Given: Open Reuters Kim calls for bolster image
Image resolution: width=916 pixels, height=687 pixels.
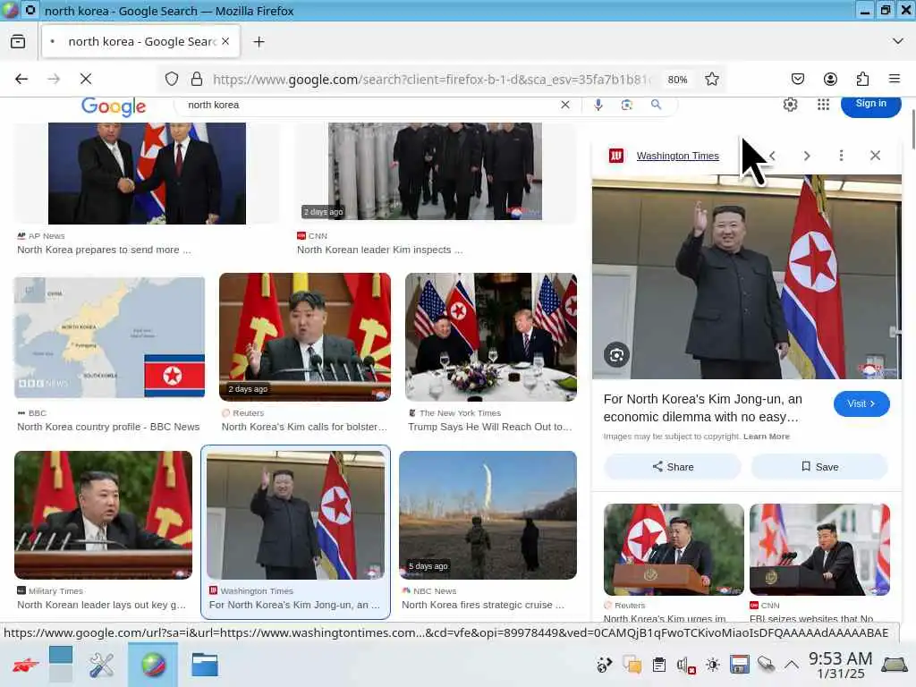Looking at the screenshot, I should pyautogui.click(x=305, y=337).
